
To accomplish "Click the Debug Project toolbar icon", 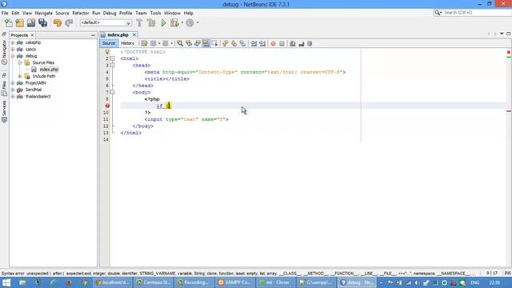I will tap(174, 23).
